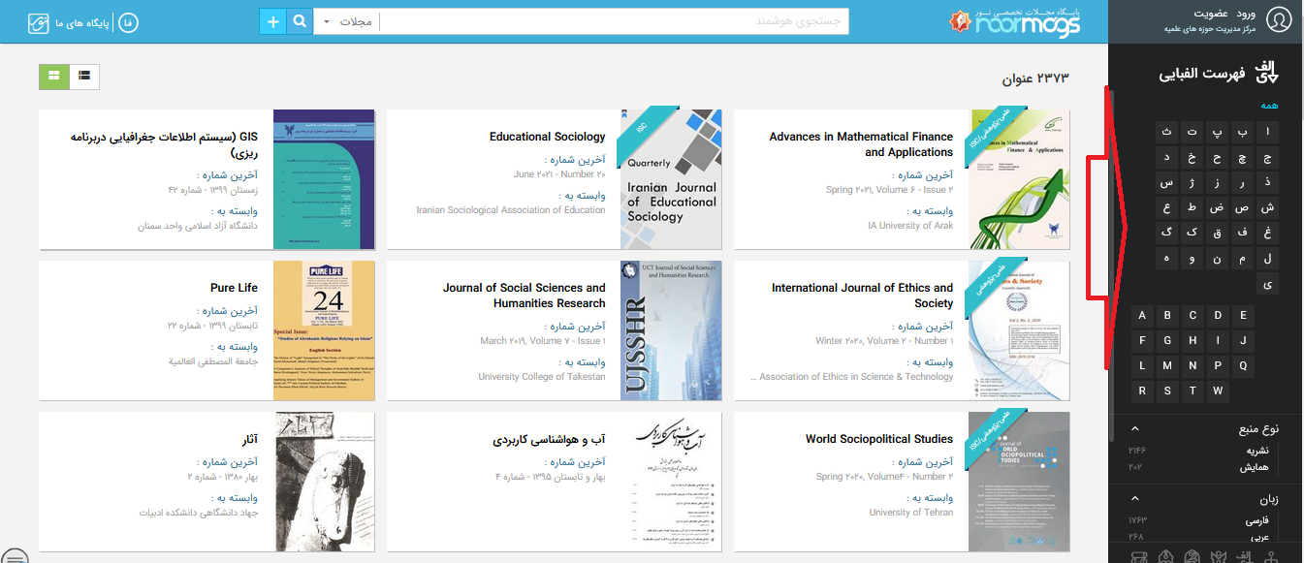The height and width of the screenshot is (563, 1304).
Task: Open the hamburger menu icon at bottom left
Action: click(15, 557)
